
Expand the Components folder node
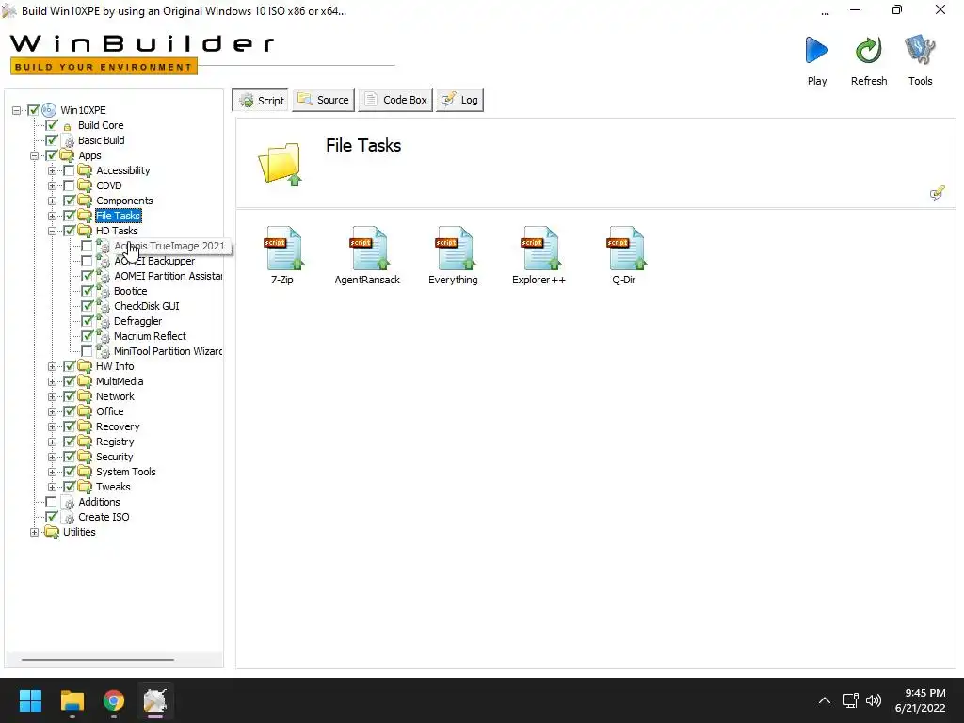tap(53, 201)
